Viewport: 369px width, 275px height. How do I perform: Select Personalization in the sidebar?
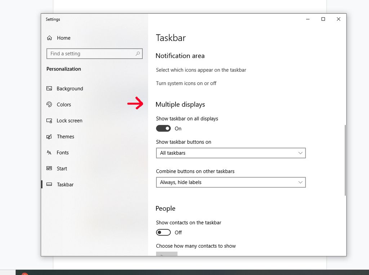click(63, 69)
